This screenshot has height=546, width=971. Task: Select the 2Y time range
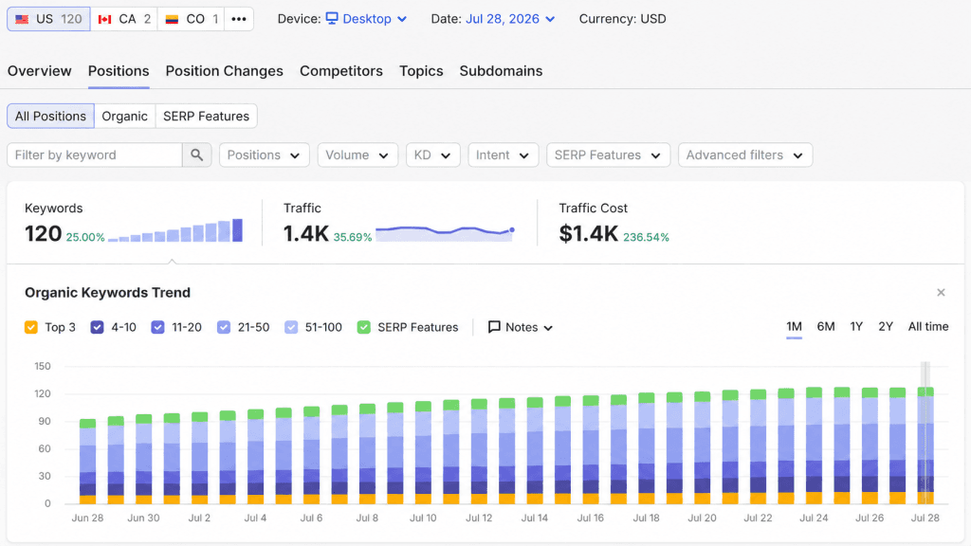point(886,327)
